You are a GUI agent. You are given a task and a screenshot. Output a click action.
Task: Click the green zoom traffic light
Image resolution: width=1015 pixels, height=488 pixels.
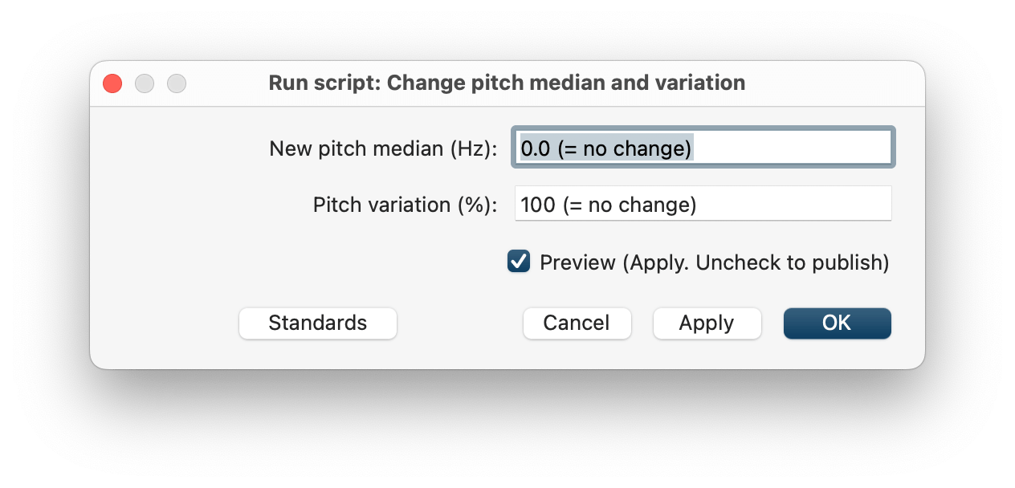177,83
